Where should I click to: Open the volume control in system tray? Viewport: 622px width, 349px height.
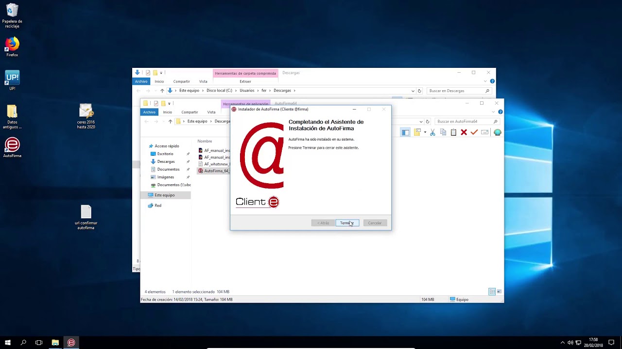[x=570, y=343]
